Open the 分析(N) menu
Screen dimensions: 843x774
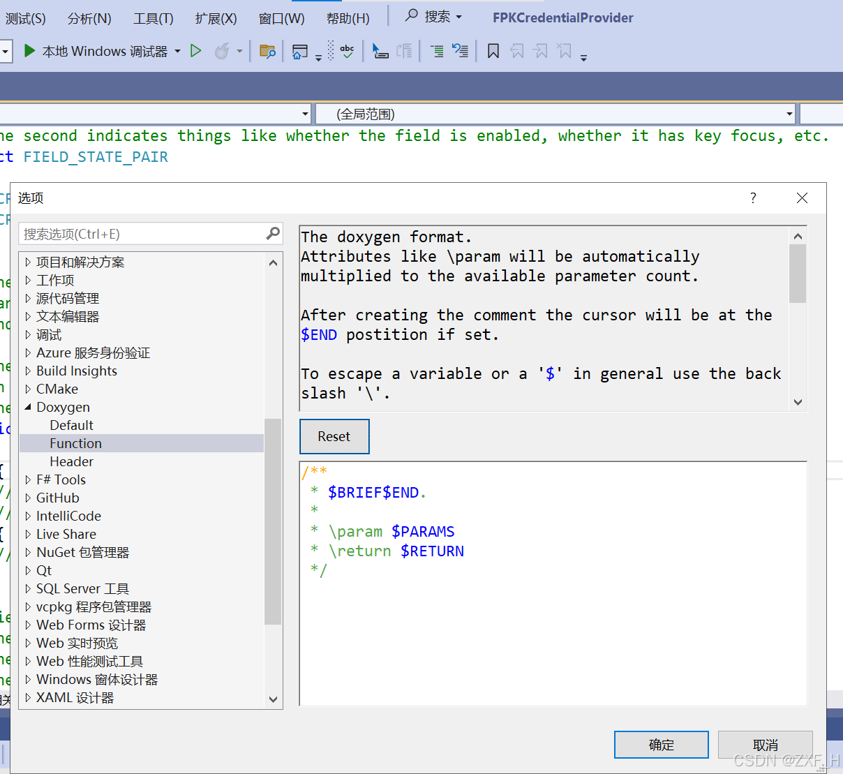(89, 18)
